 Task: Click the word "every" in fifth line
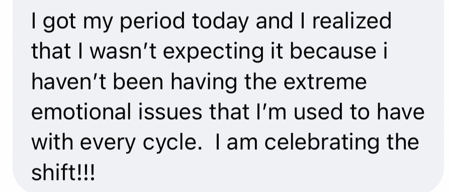coord(108,143)
